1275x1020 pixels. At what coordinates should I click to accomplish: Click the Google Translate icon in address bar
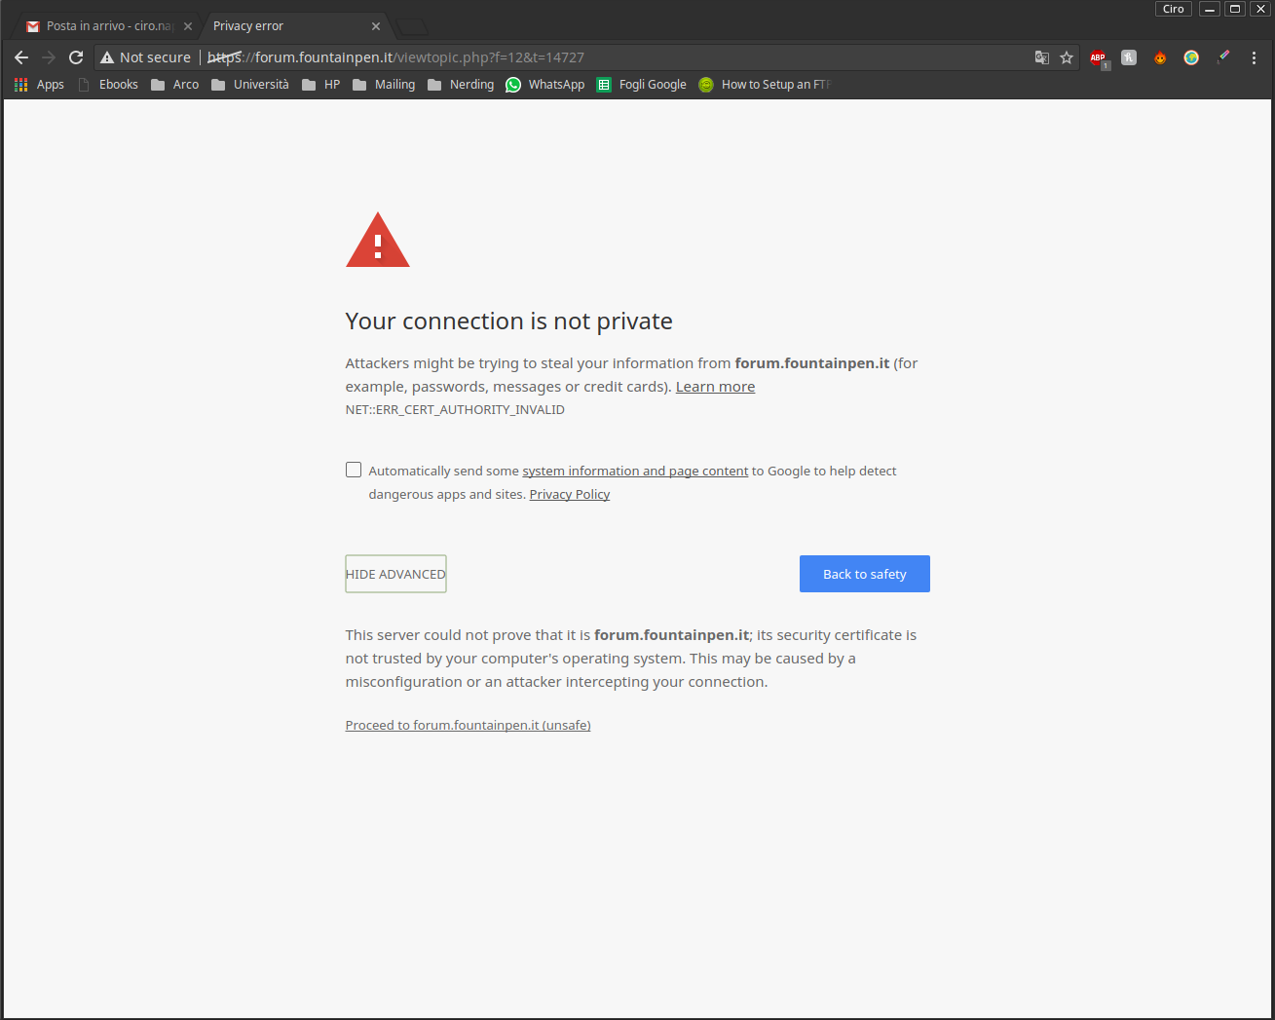[x=1042, y=57]
